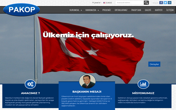Click the 'Piyasalar :' label
The height and width of the screenshot is (110, 176).
coord(97,3)
